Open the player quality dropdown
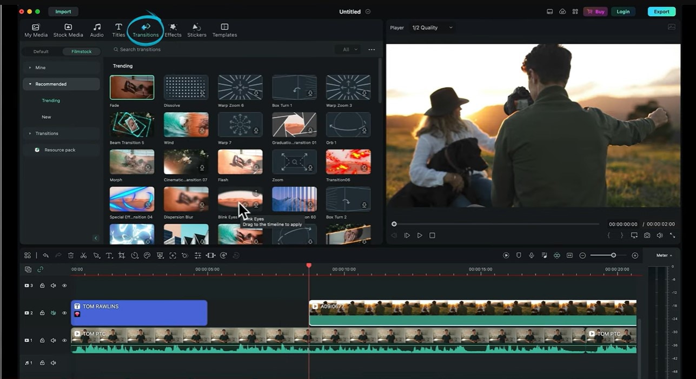 tap(432, 28)
